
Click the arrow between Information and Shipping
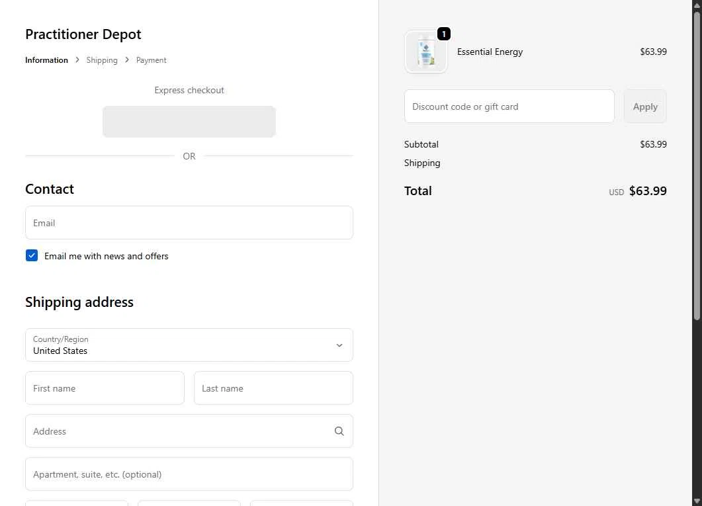[77, 60]
